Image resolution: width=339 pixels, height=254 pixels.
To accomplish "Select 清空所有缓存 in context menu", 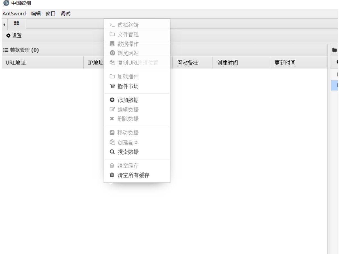I will point(137,175).
